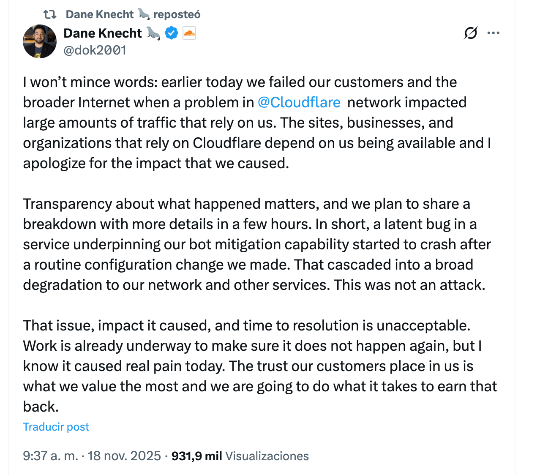Click the "9:37 a. m." timestamp

point(50,456)
